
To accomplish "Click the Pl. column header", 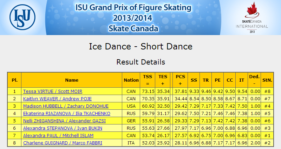I will (14, 80).
